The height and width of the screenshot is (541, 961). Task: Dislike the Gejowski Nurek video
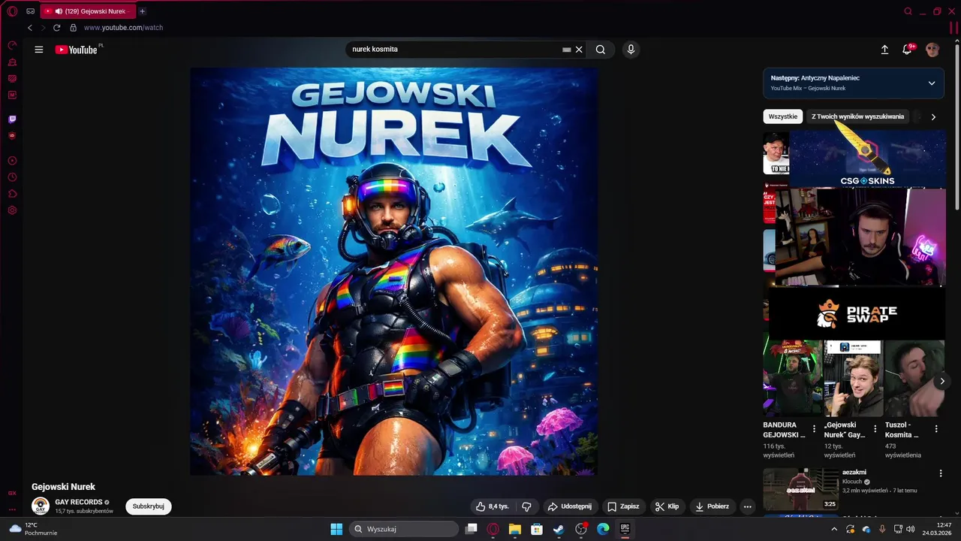[x=526, y=506]
